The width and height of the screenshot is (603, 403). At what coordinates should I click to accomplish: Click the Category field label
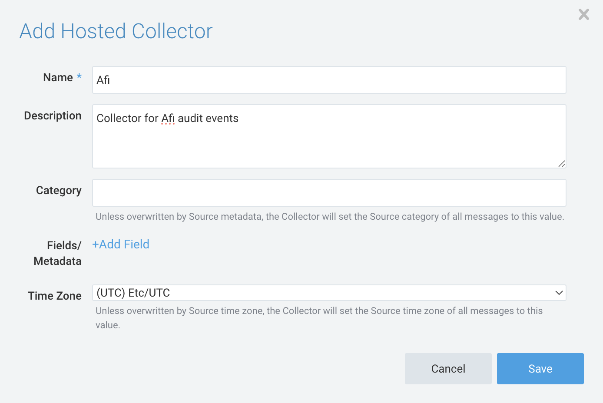pyautogui.click(x=59, y=191)
